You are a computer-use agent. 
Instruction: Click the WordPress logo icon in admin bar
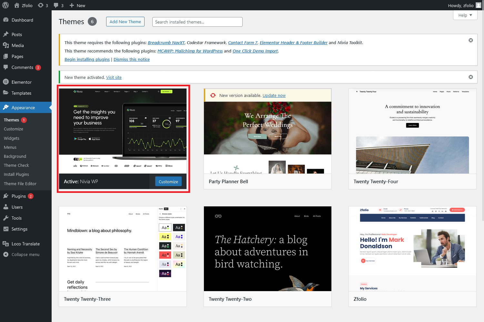pos(5,5)
